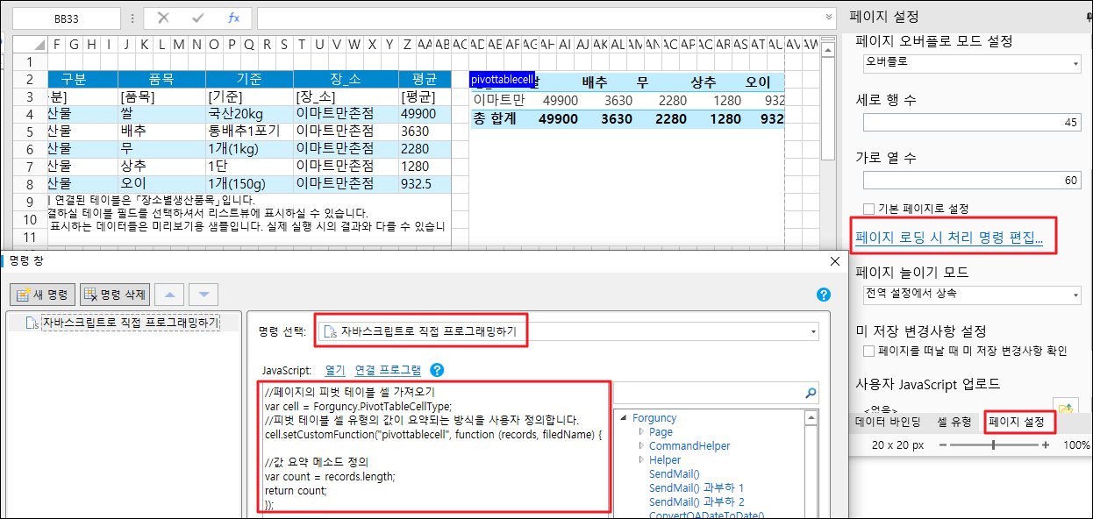Click the 페이지 로딩 시 처리 명령 편집 link

pyautogui.click(x=948, y=238)
